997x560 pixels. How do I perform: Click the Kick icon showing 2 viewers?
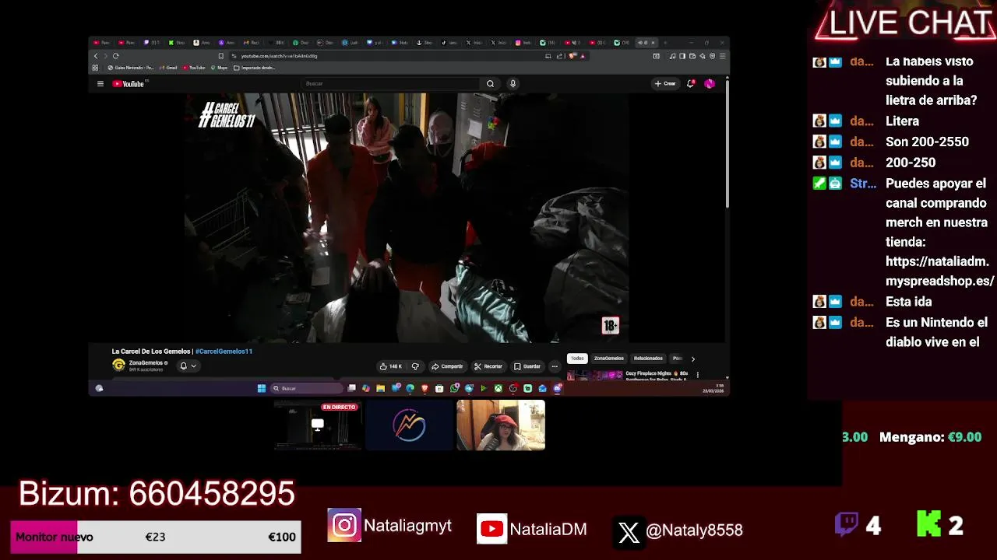click(x=928, y=524)
